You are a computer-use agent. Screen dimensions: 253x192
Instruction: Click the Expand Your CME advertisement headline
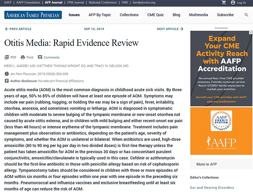tap(222, 53)
